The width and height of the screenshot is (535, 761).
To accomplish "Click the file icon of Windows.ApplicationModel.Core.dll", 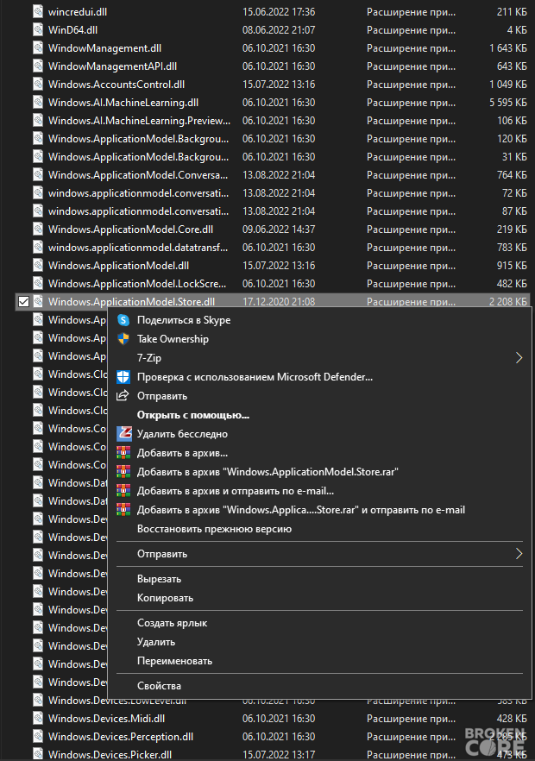I will [38, 230].
